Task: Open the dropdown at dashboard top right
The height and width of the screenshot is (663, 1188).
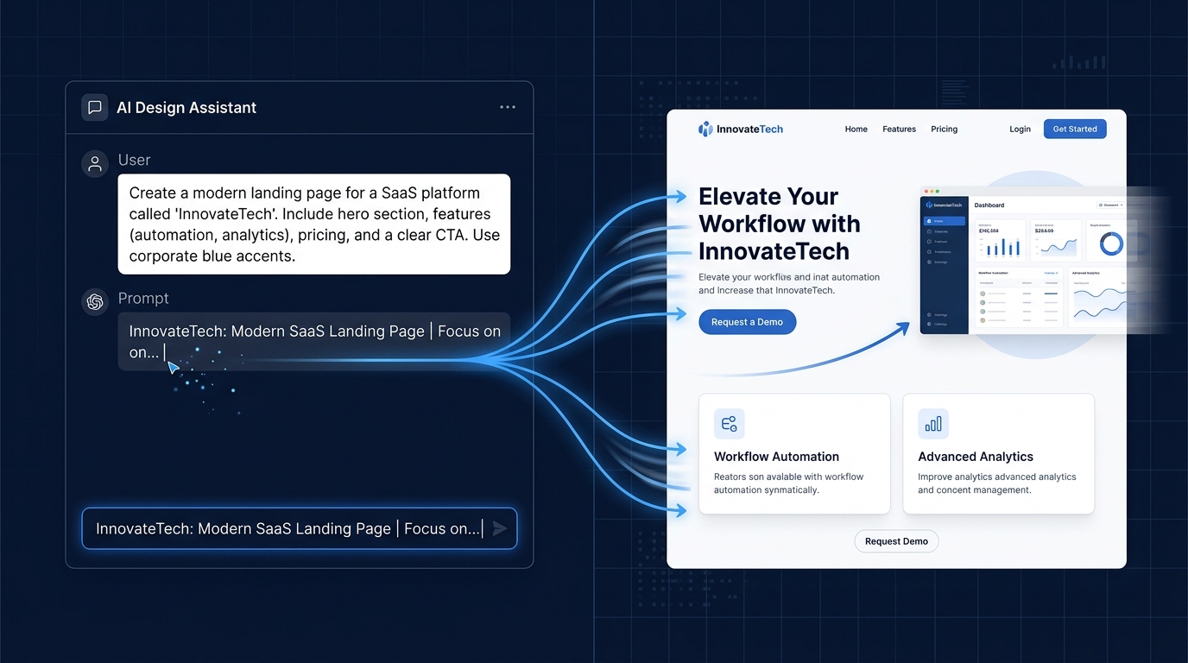Action: [1110, 205]
